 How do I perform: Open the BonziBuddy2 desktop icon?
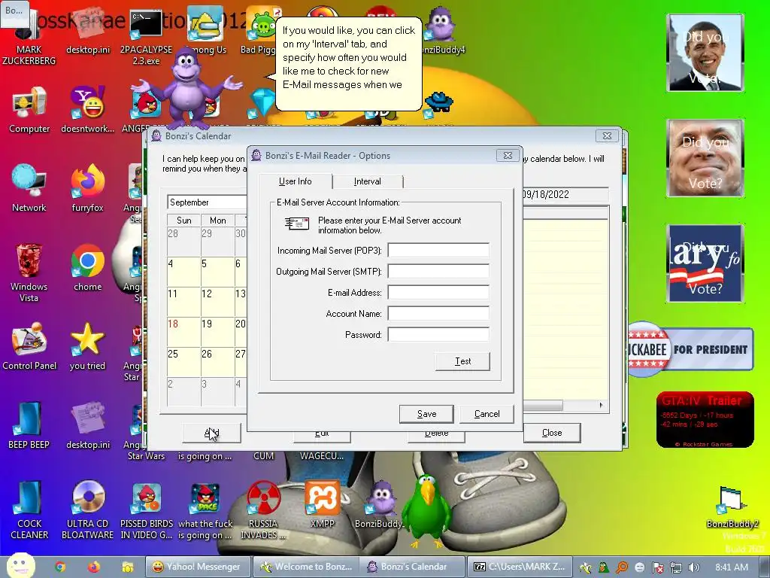[732, 507]
